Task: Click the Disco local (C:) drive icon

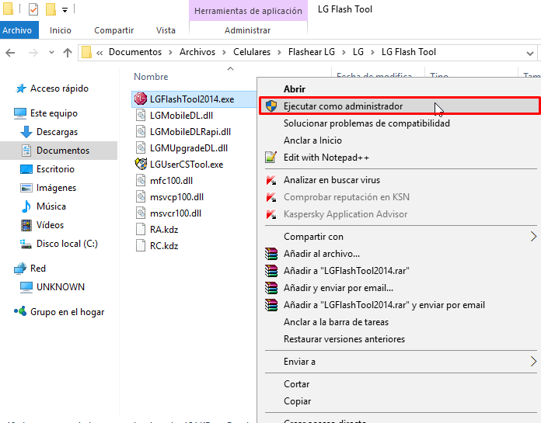Action: (x=26, y=244)
